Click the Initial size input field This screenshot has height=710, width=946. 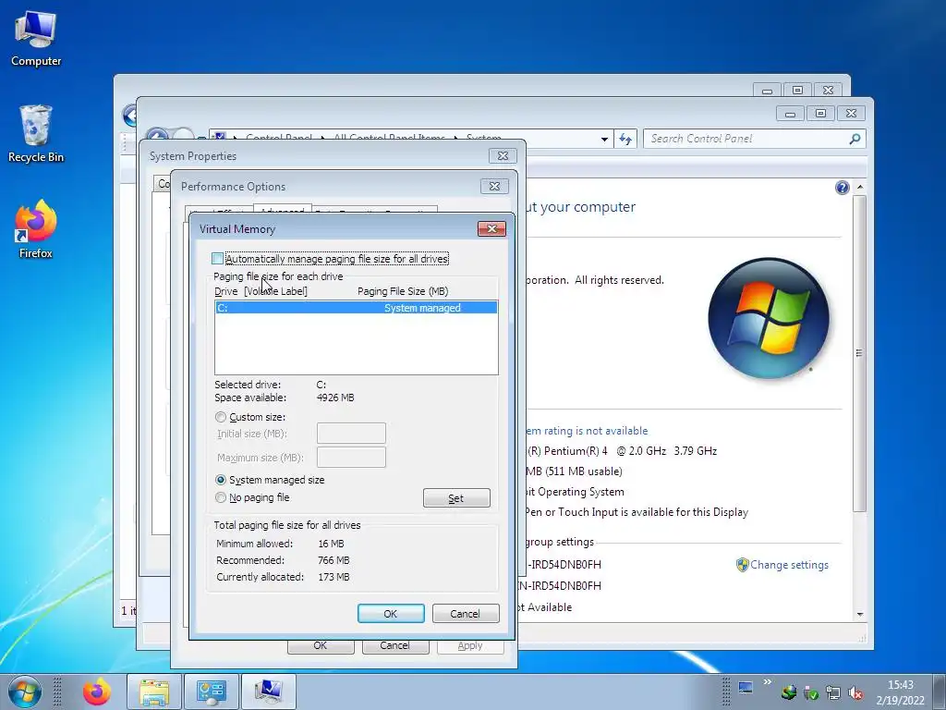[351, 434]
